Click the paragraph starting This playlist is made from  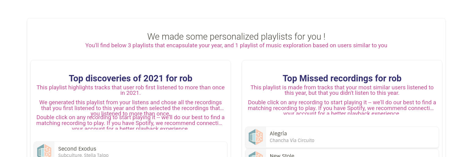[x=342, y=90]
